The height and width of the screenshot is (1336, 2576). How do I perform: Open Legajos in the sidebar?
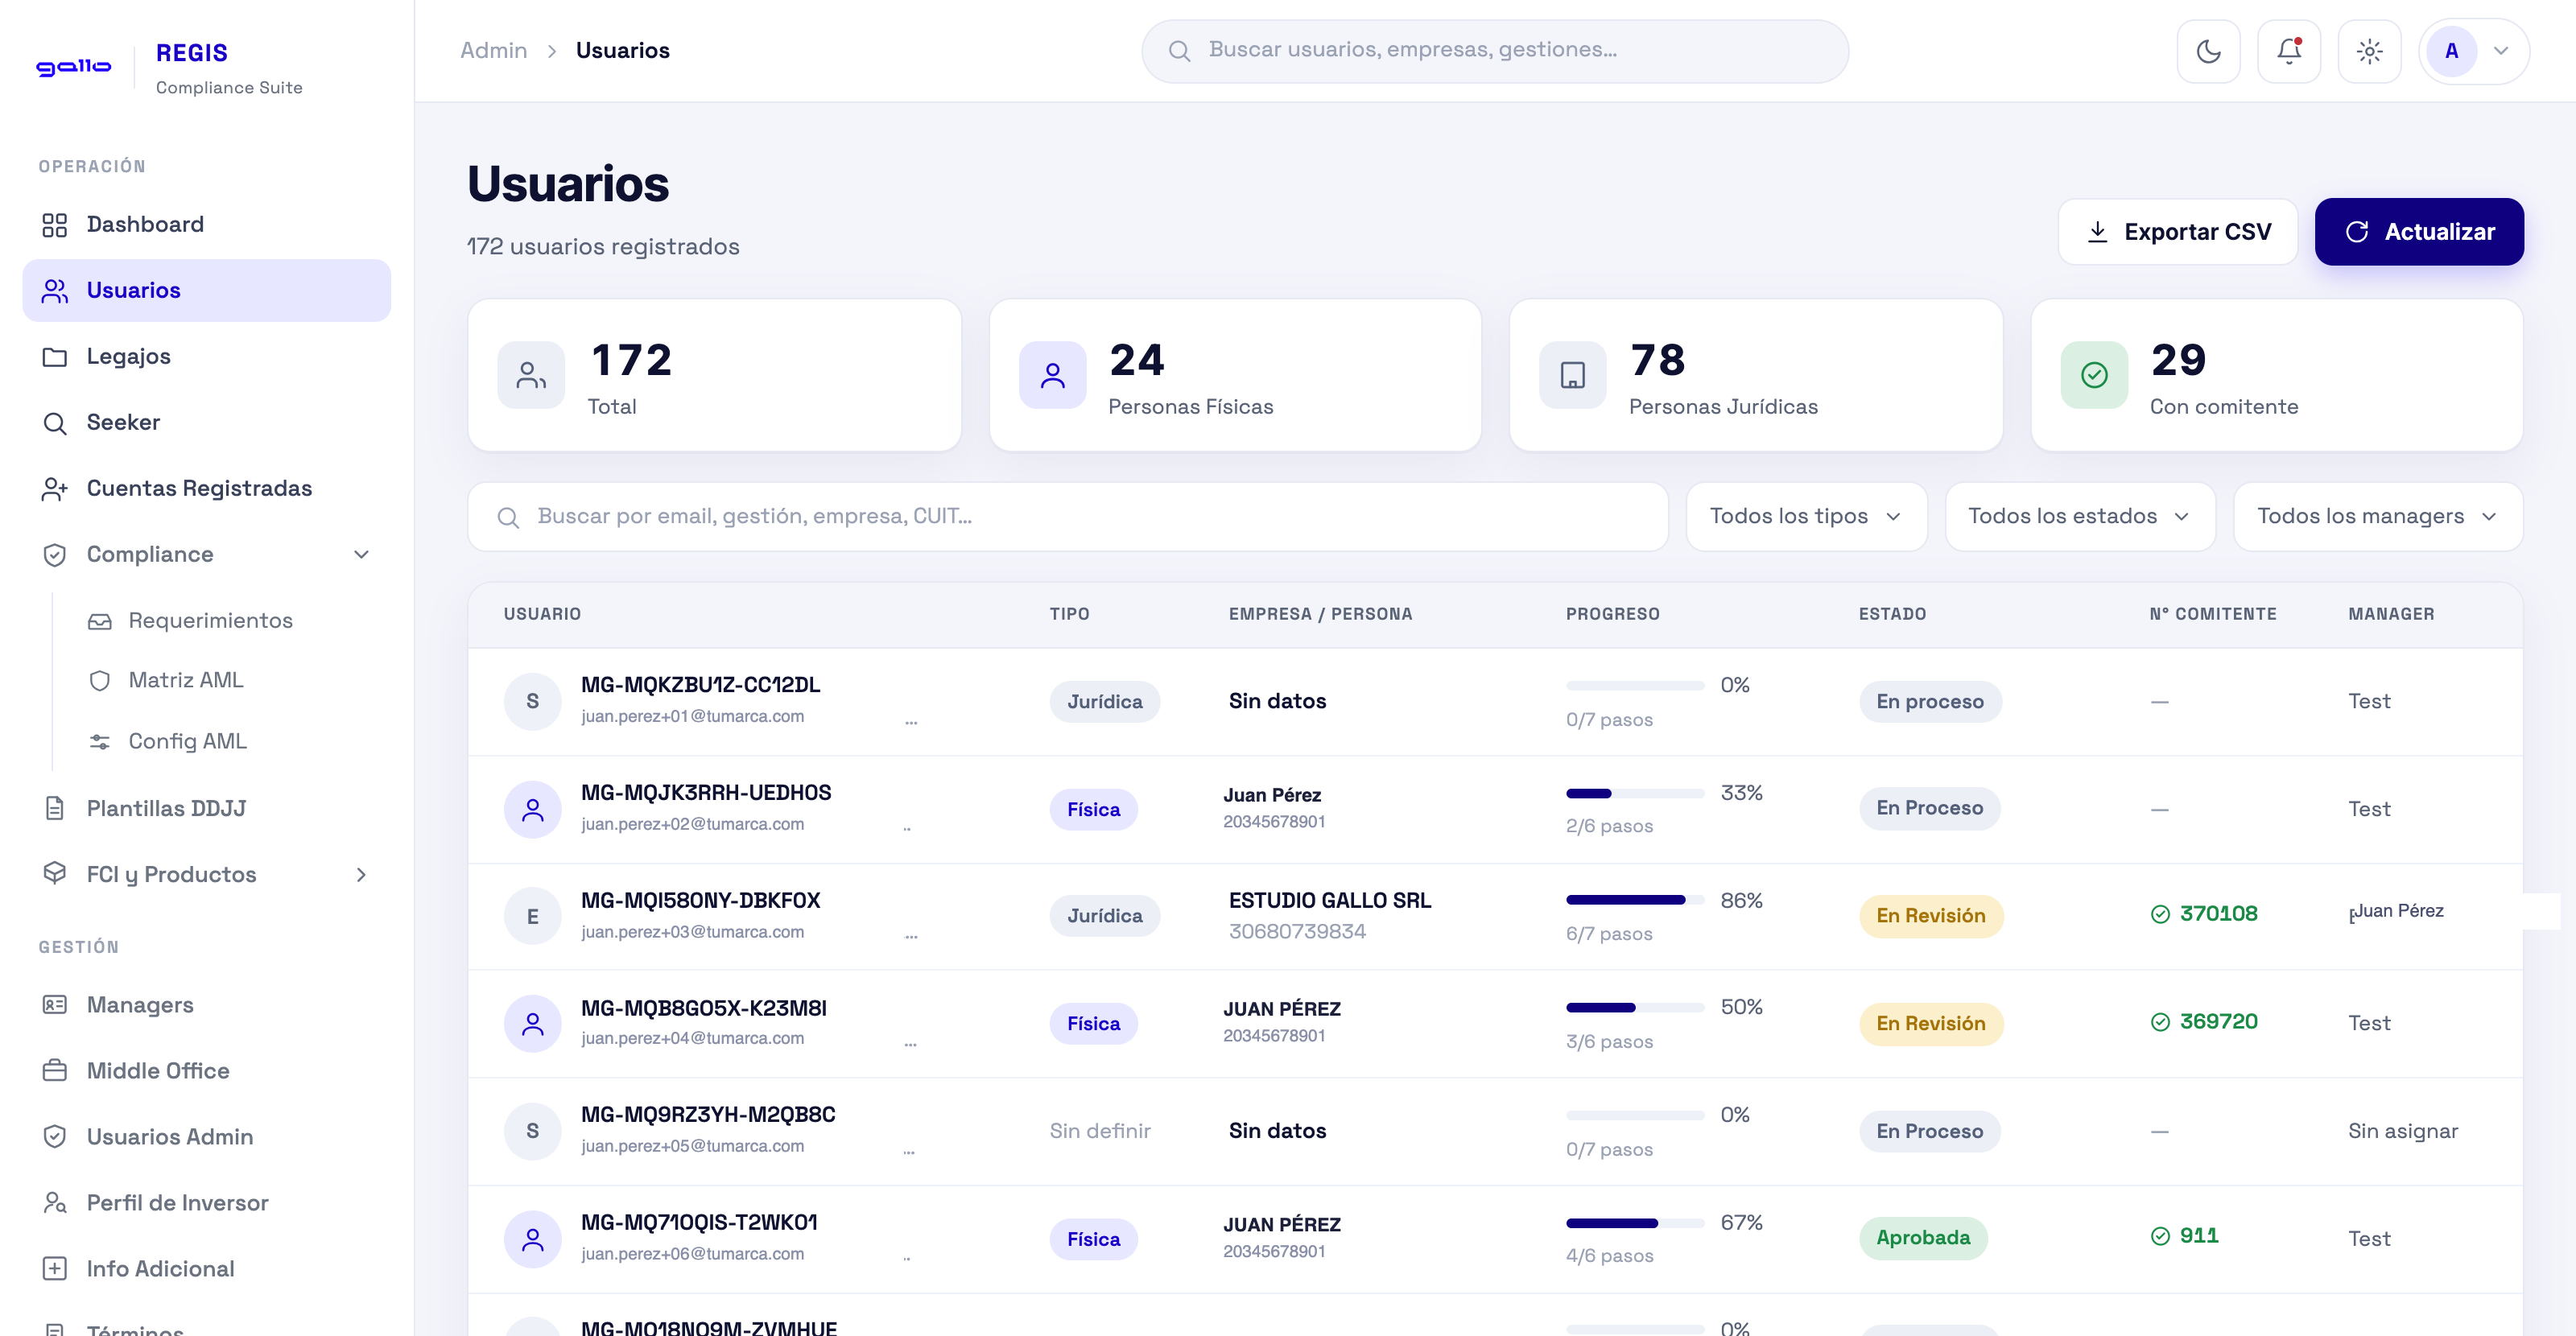tap(206, 356)
